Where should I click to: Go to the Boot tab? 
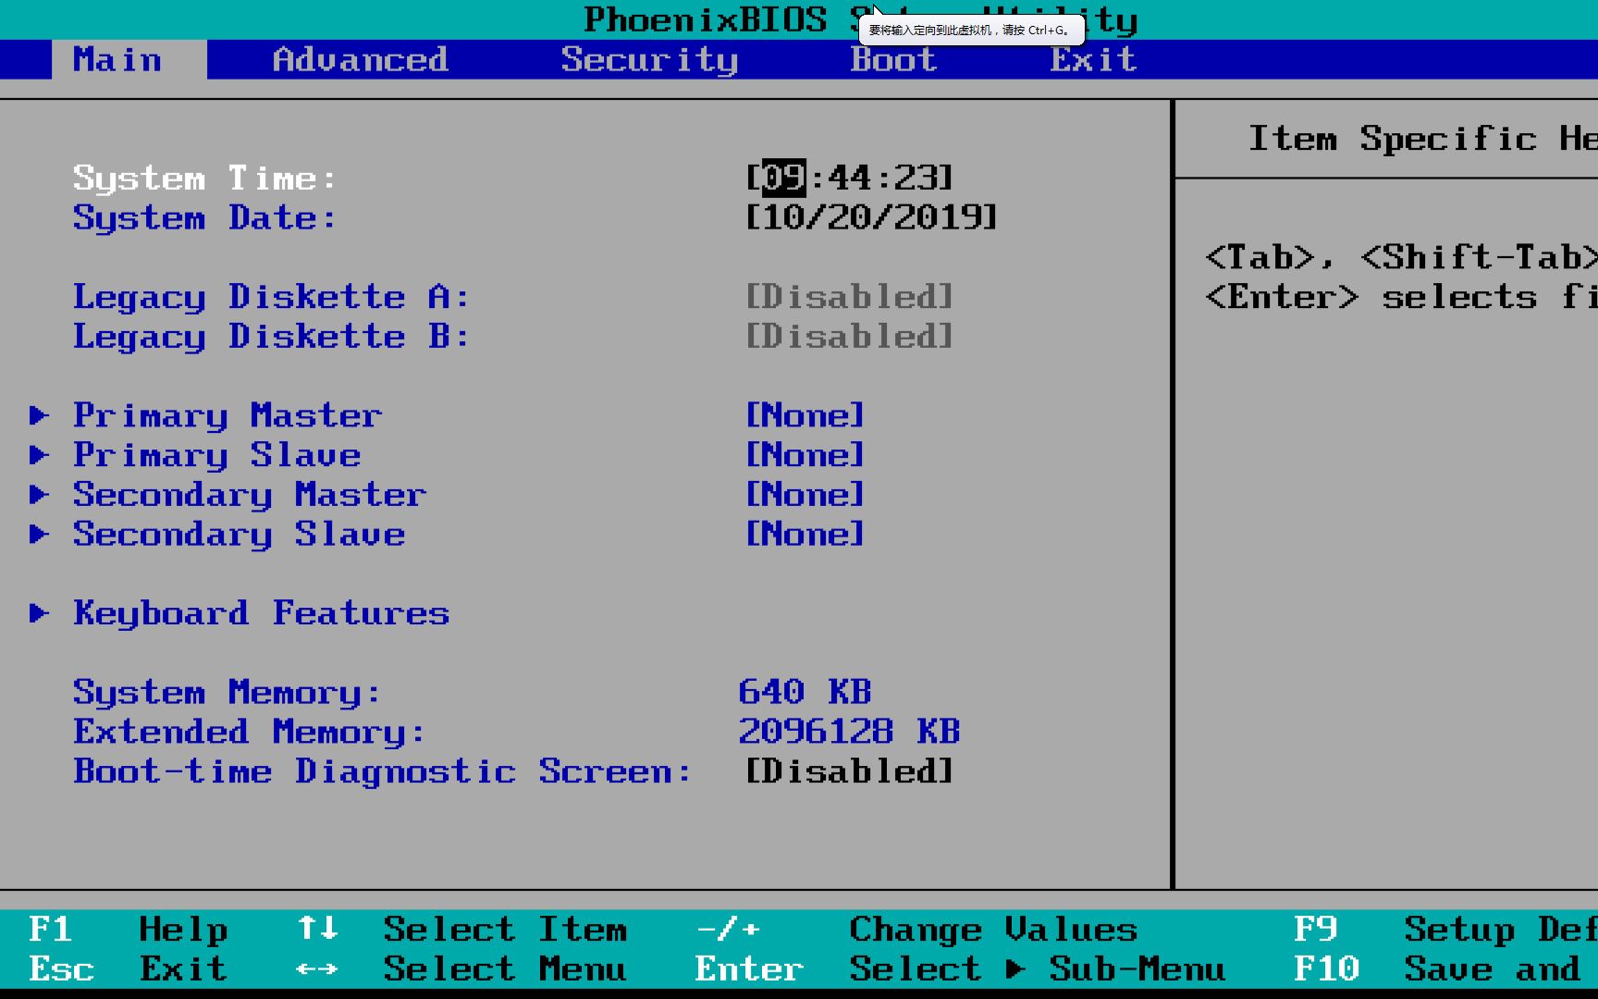(x=893, y=60)
